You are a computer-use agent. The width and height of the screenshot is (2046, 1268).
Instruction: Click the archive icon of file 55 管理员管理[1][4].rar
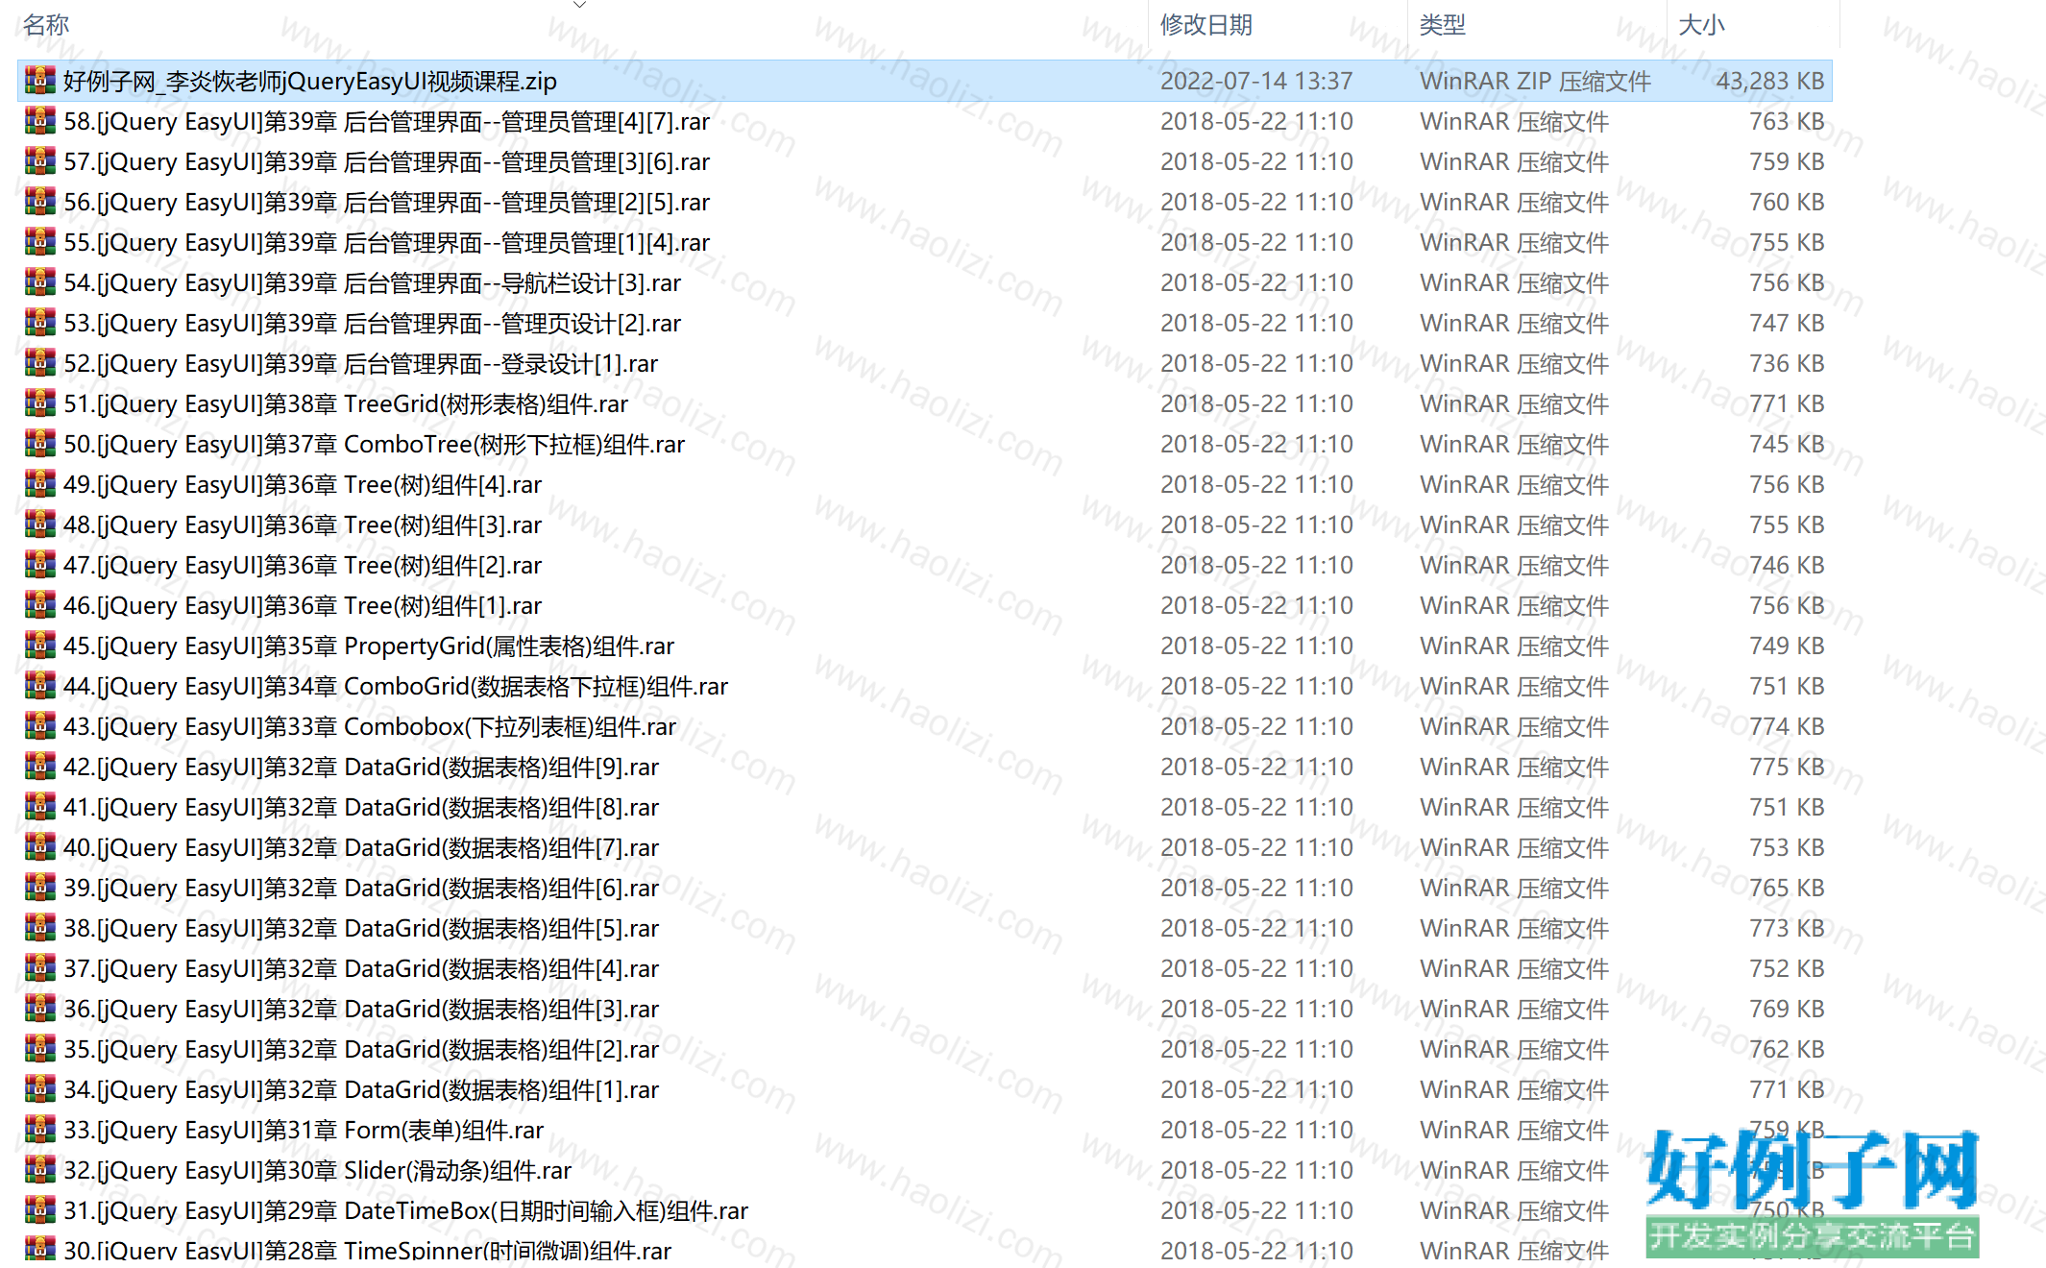click(x=39, y=242)
